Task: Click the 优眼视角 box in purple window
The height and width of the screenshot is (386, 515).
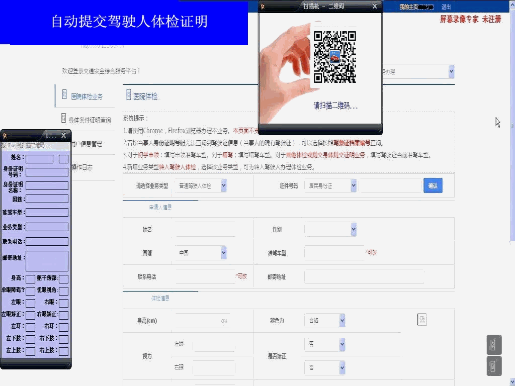Action: [x=64, y=291]
